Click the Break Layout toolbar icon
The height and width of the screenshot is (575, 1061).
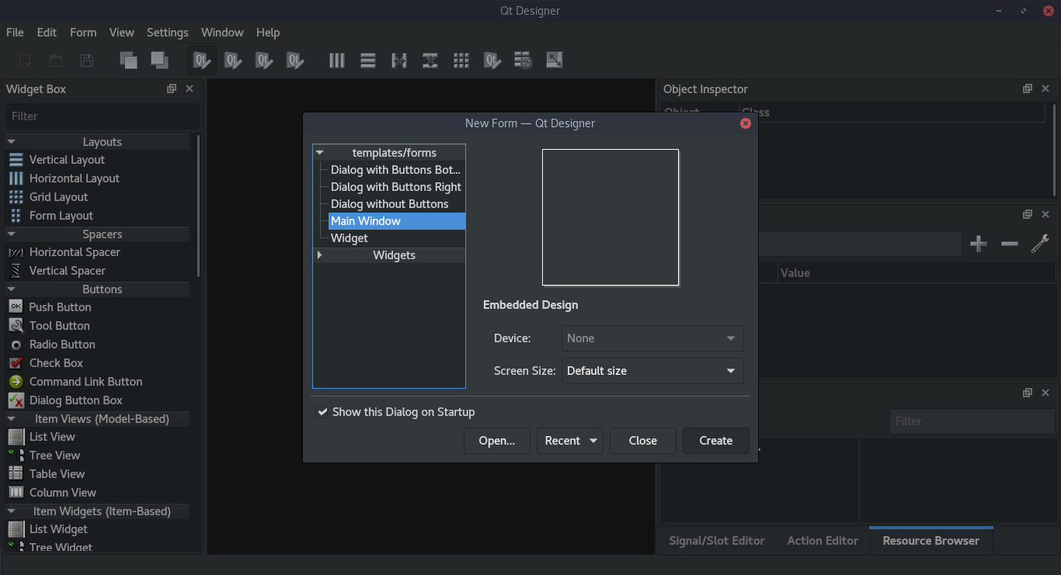523,60
